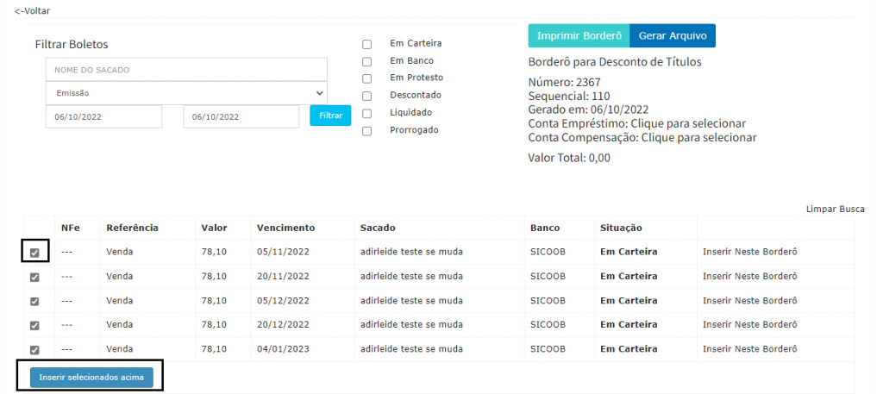
Task: Click the Nome do Sacado input field
Action: click(x=185, y=70)
